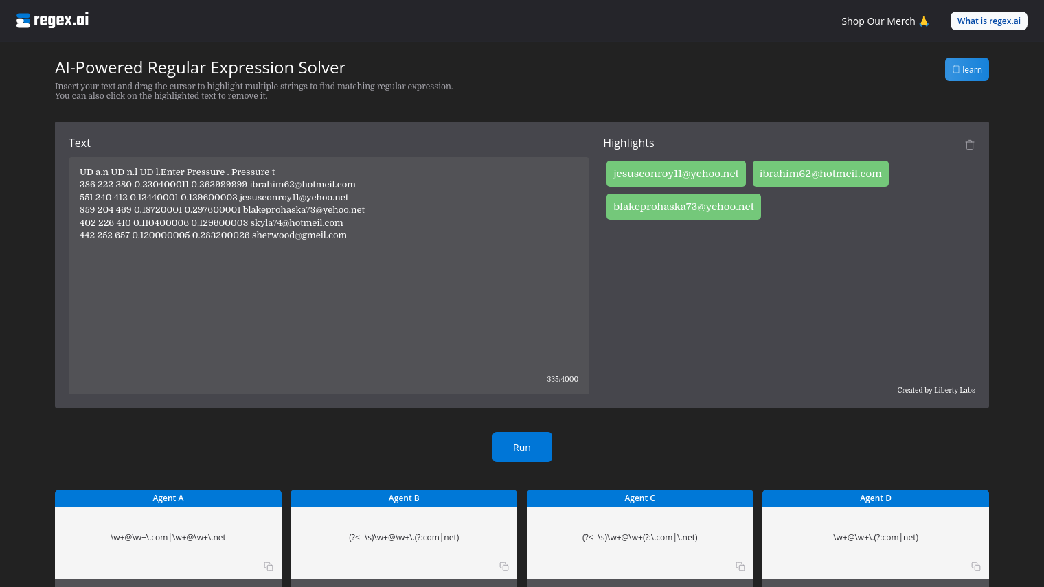Remove the blakeprohaska73@yehoo.net highlight
The height and width of the screenshot is (587, 1044).
click(683, 207)
